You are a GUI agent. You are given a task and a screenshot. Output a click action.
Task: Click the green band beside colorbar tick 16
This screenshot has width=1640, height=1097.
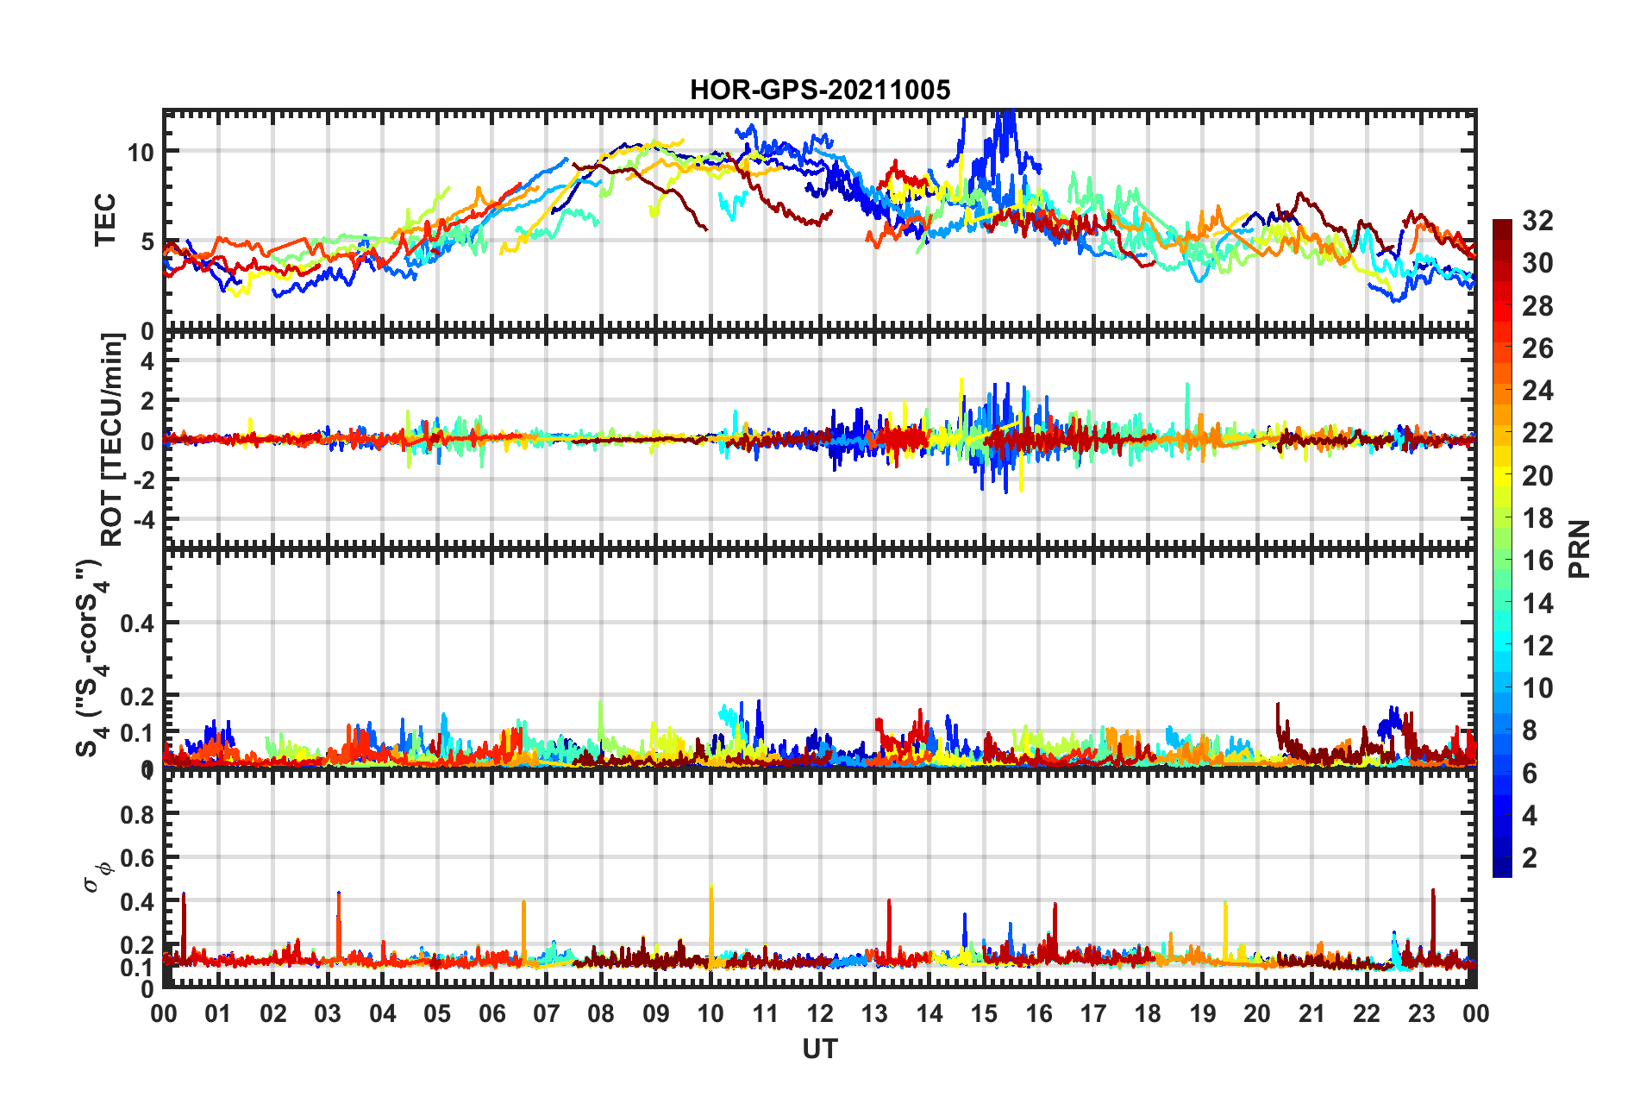tap(1502, 561)
